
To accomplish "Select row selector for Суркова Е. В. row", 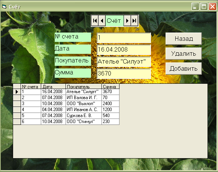I will 17,116.
